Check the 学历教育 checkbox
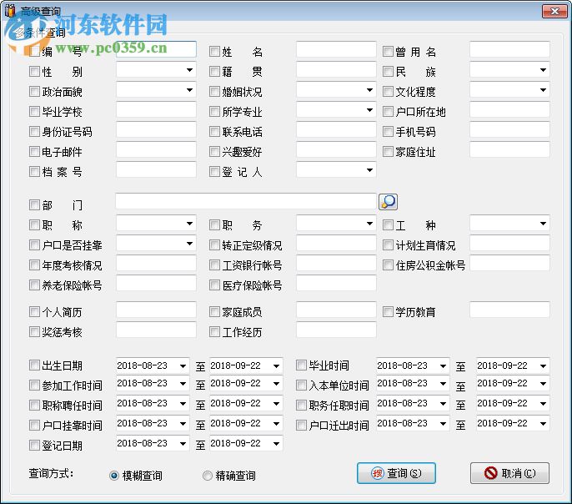 (x=388, y=312)
